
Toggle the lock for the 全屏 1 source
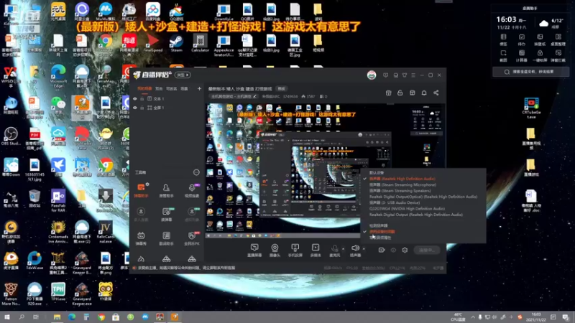click(x=142, y=108)
